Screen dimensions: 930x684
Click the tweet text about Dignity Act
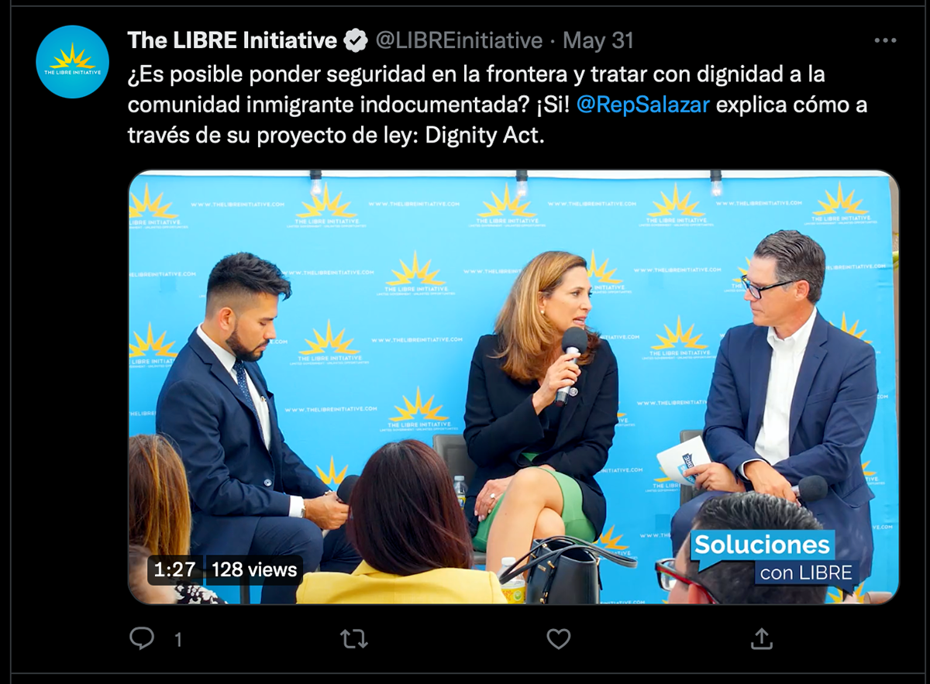[497, 105]
